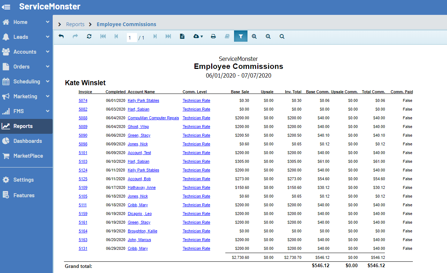Toggle the filter parameters funnel button
447x273 pixels.
click(241, 37)
